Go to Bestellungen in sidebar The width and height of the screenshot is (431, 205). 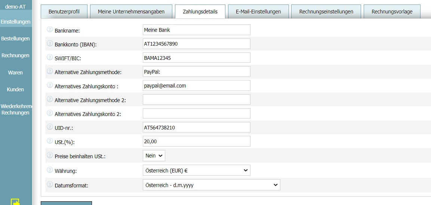click(16, 39)
